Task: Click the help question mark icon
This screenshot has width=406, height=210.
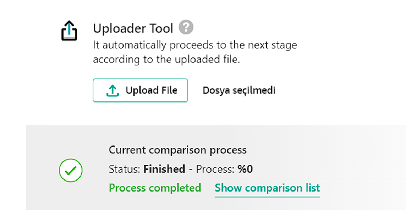Action: point(186,27)
